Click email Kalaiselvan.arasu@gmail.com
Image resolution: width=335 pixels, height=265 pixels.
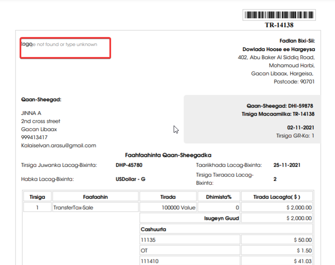click(59, 145)
